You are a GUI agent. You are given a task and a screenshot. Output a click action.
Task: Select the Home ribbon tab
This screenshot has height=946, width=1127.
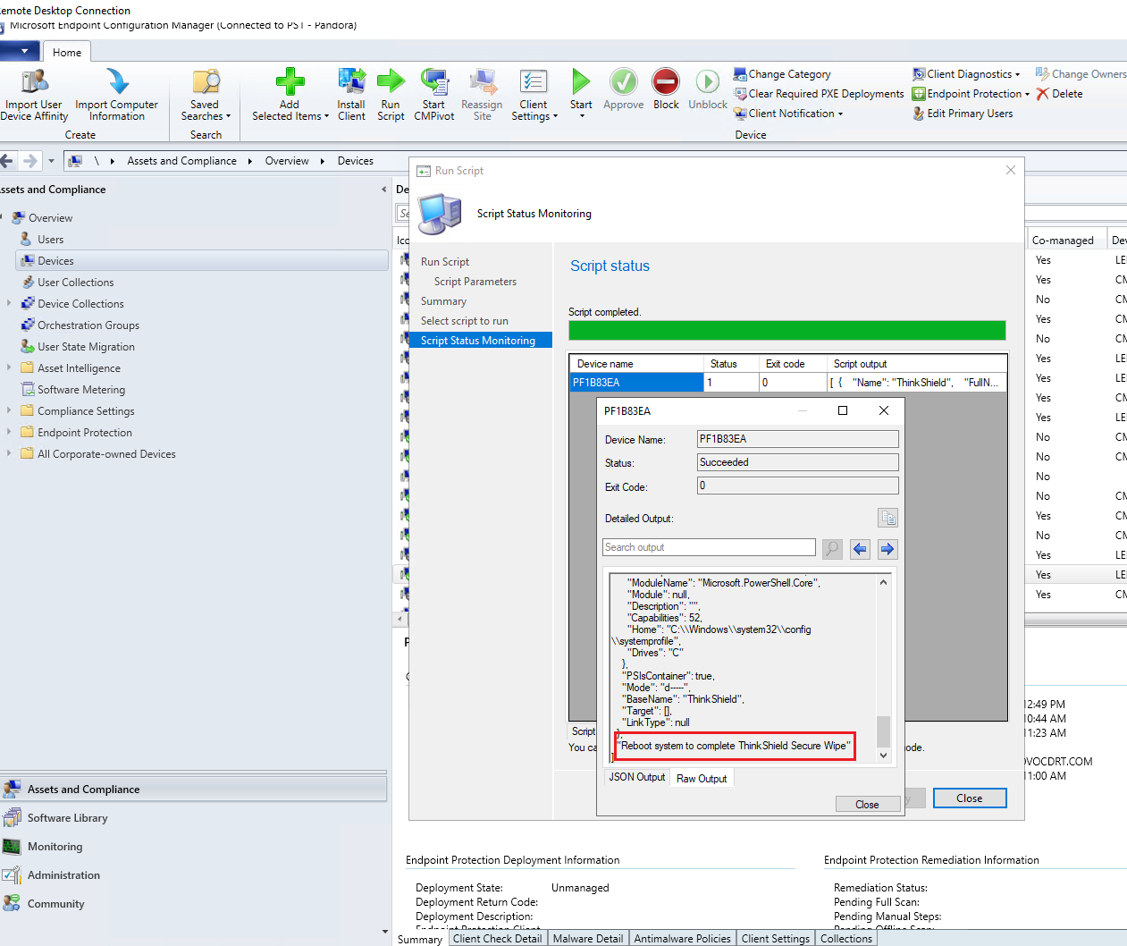tap(67, 53)
